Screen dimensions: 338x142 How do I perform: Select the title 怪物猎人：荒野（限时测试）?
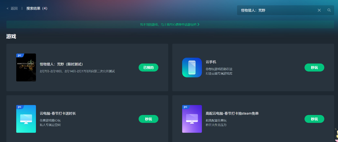(62, 64)
